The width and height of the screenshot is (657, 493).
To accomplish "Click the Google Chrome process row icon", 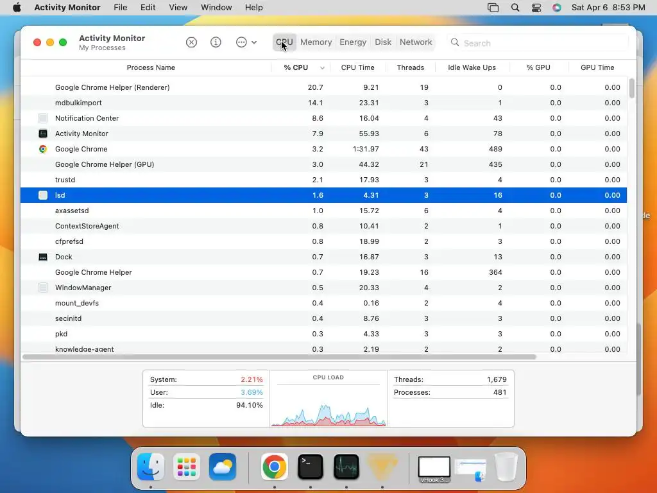I will click(x=43, y=149).
